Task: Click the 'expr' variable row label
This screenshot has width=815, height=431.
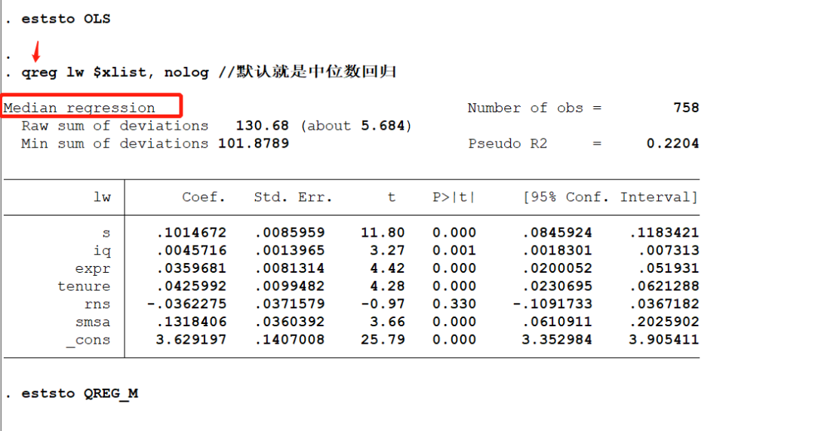Action: (93, 269)
